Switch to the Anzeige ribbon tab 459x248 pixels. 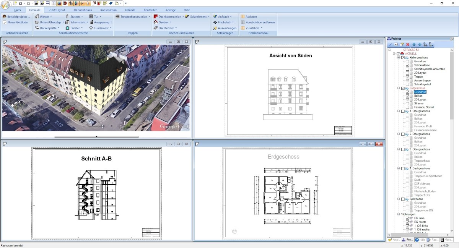171,10
